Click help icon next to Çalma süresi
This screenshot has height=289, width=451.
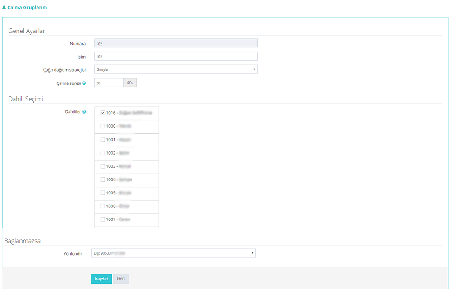(84, 83)
